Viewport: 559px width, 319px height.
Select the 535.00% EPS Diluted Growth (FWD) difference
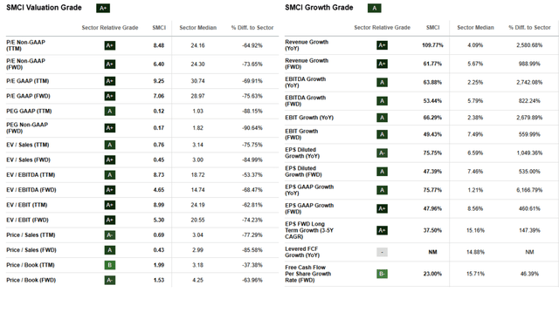click(529, 172)
